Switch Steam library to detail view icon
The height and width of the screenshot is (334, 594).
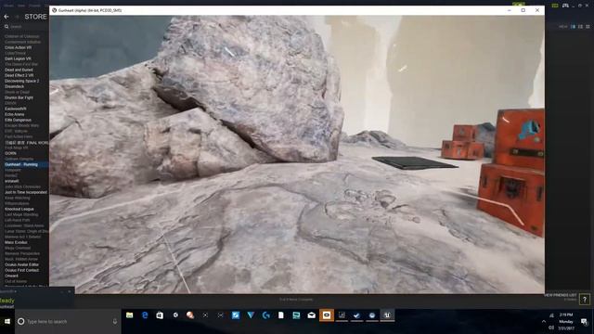tap(573, 27)
